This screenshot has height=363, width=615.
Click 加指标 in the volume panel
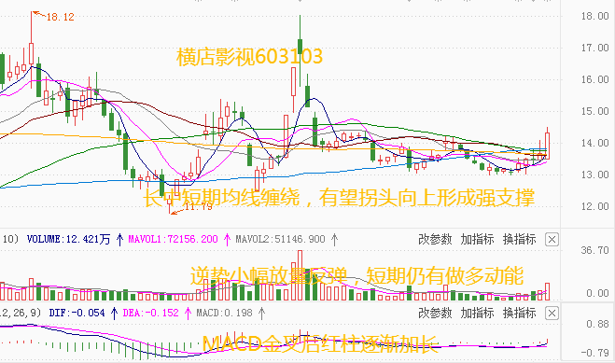[477, 239]
